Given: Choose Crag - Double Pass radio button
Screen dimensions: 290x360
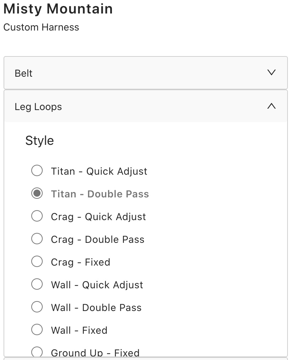Looking at the screenshot, I should point(37,239).
